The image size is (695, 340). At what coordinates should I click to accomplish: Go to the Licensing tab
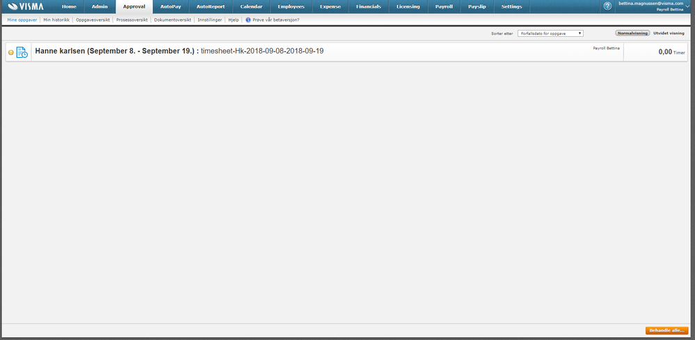point(408,7)
